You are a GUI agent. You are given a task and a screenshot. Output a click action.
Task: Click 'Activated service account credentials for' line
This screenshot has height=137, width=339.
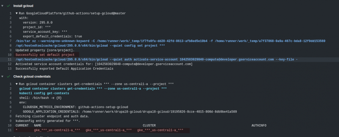click(104, 64)
